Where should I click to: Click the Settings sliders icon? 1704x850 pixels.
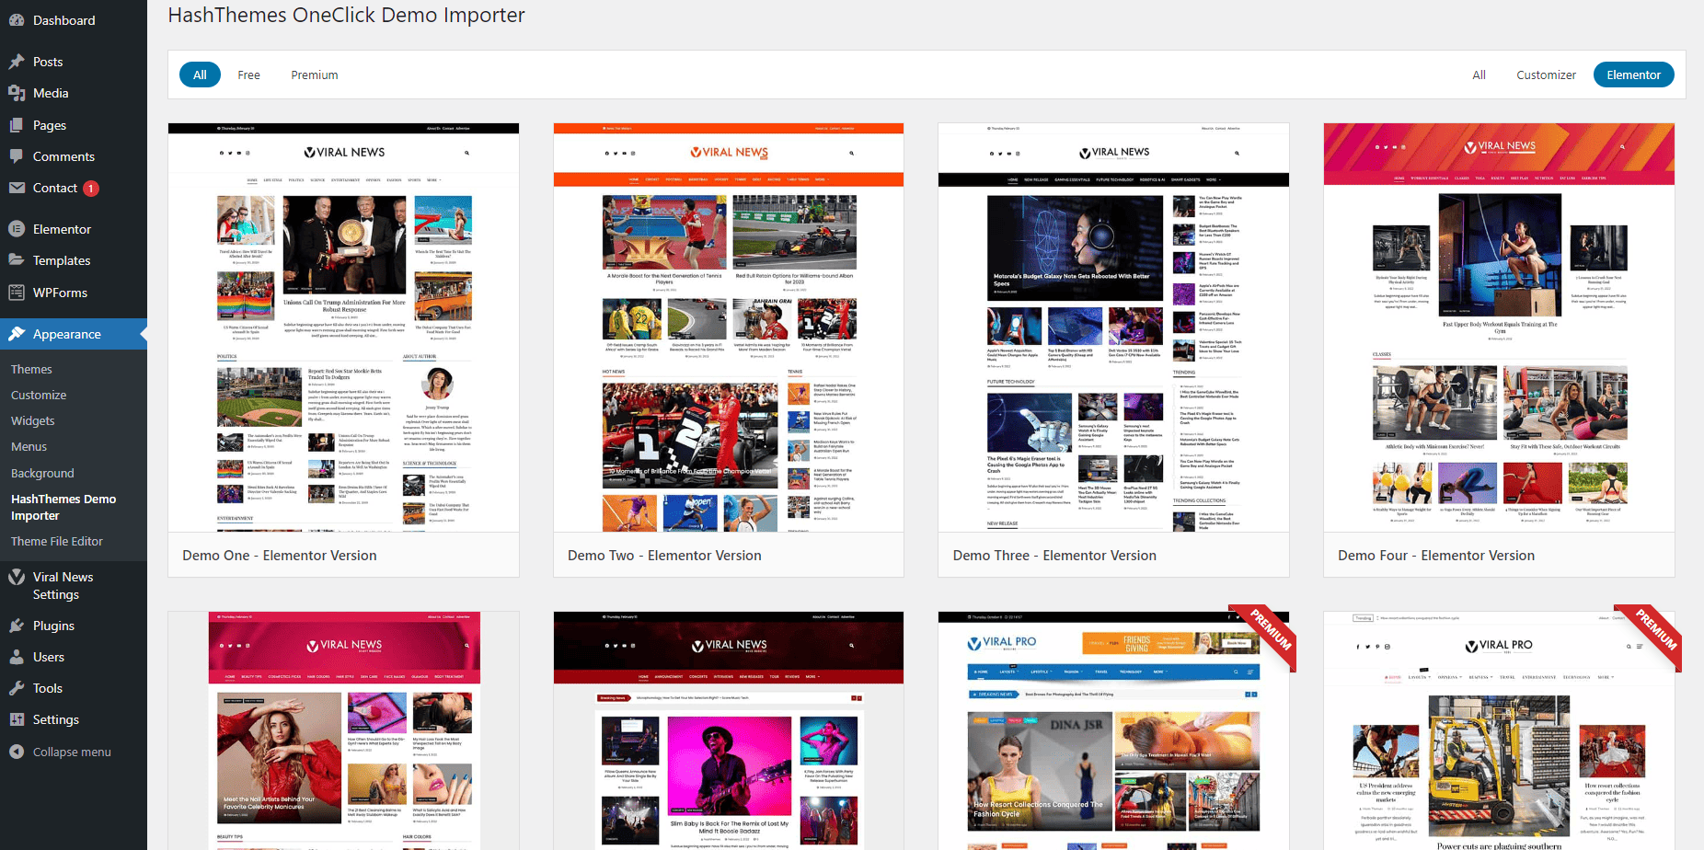[17, 719]
